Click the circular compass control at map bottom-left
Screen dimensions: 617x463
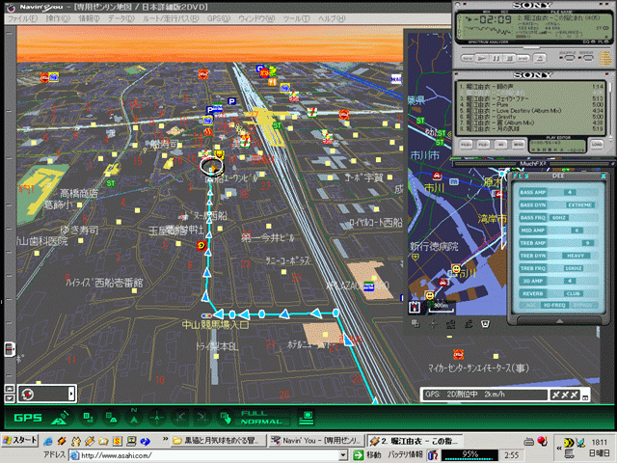27,394
